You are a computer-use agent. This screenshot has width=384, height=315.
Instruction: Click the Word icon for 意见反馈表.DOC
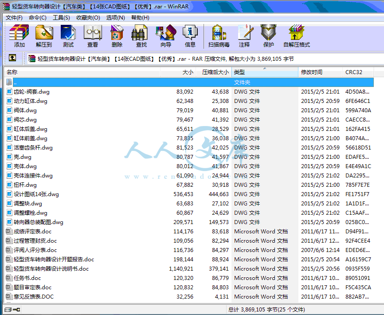(x=9, y=297)
